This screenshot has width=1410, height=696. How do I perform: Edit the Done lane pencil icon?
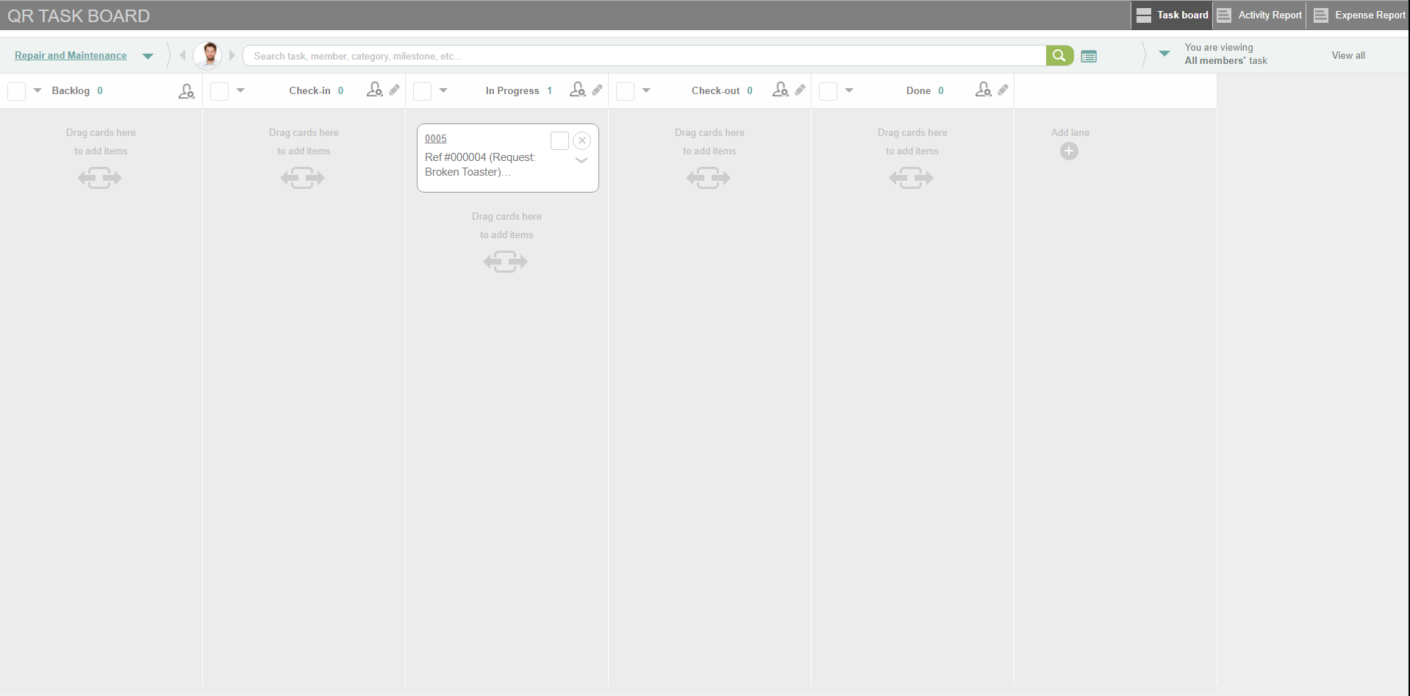[x=1003, y=90]
